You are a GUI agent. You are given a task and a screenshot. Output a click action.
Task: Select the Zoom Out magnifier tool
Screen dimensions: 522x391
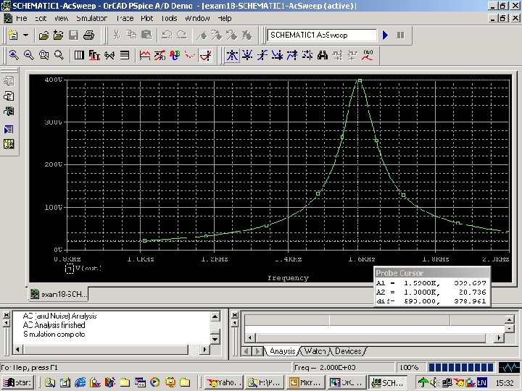(x=29, y=55)
